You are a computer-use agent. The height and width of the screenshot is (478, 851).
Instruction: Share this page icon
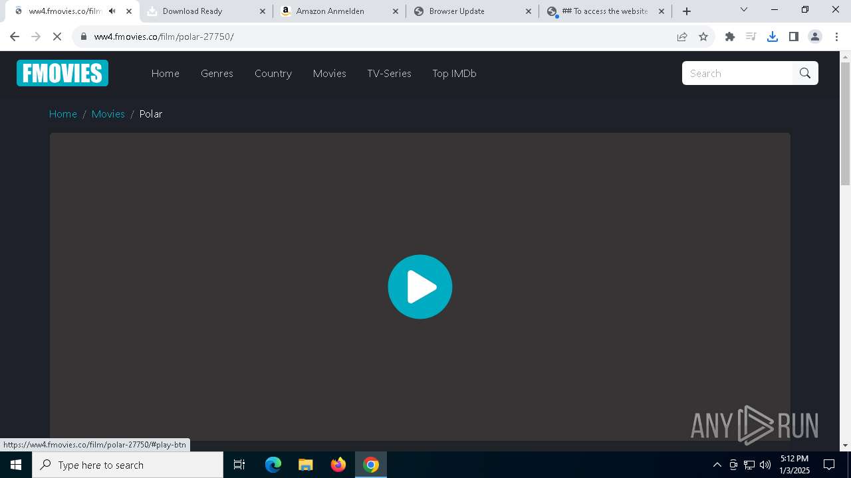point(682,37)
